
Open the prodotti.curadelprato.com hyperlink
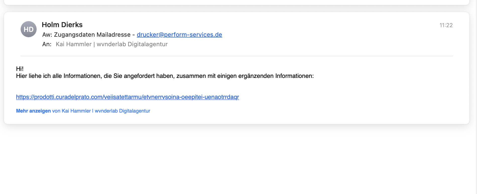128,97
